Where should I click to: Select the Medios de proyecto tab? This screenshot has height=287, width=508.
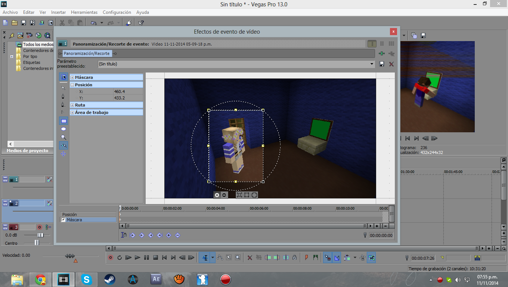point(27,151)
